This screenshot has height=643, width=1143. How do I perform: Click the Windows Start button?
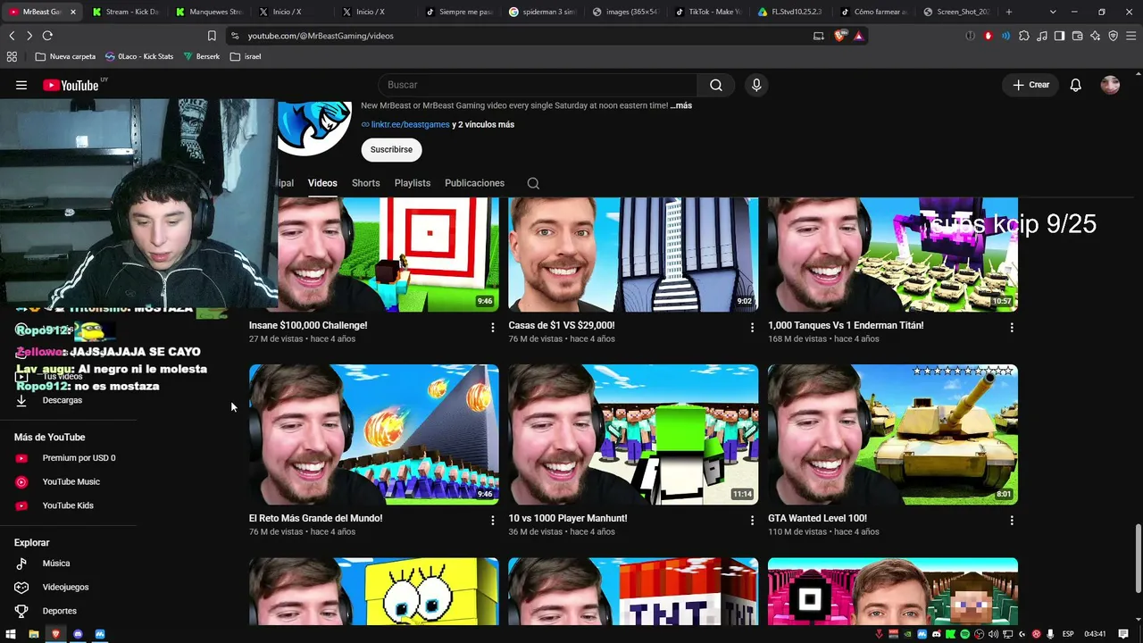click(x=11, y=634)
